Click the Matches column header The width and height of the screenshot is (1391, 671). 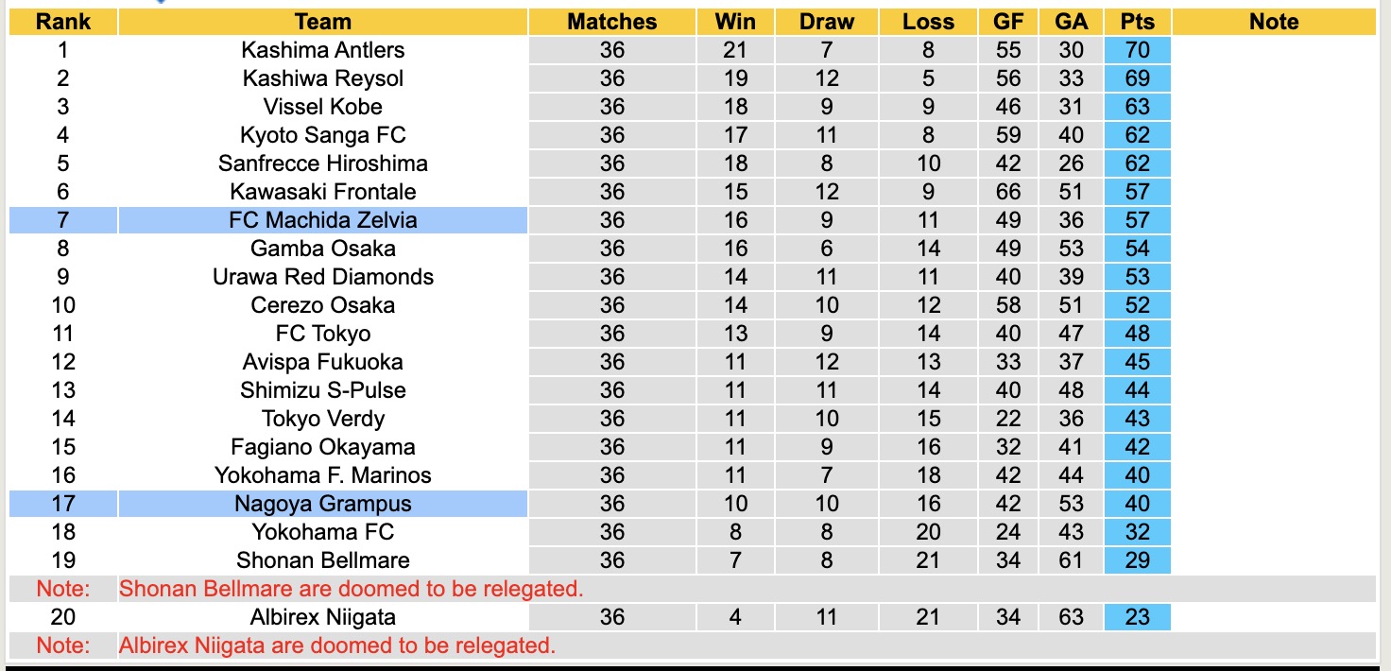point(611,22)
